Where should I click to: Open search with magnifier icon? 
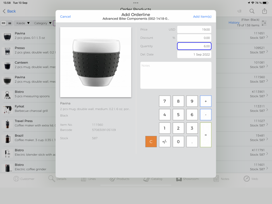[x=252, y=11]
